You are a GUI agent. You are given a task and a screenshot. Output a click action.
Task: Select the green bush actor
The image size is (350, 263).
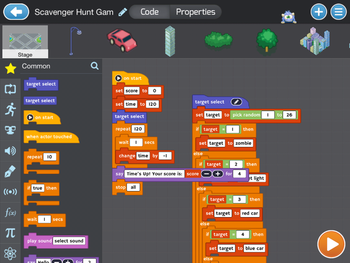tap(218, 40)
